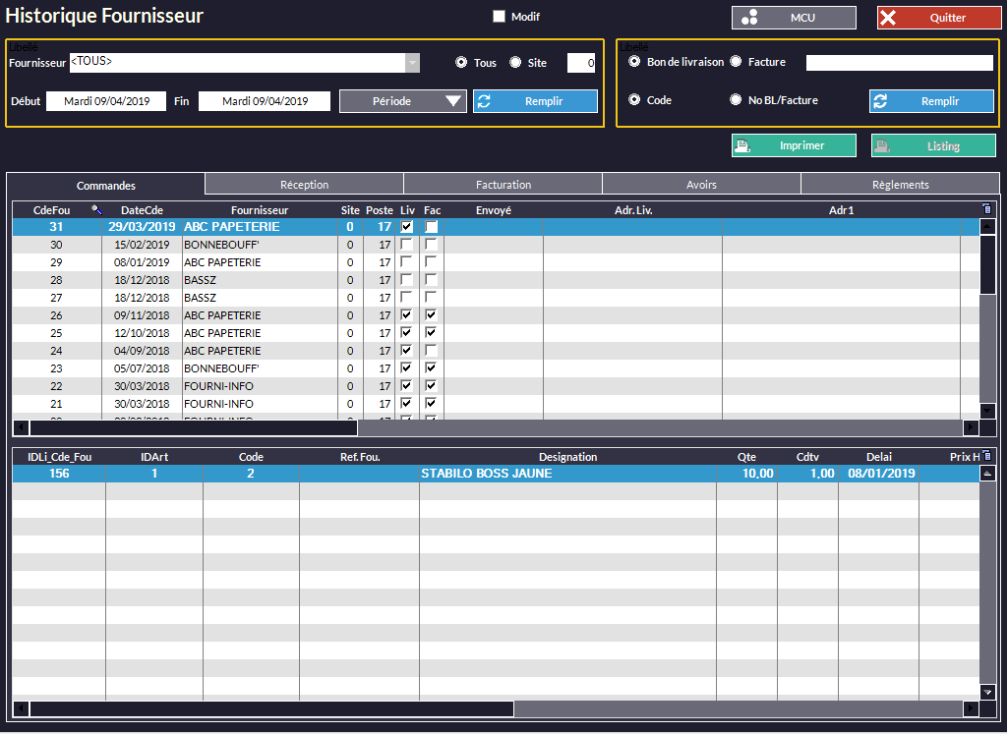1008x734 pixels.
Task: Click the MCU button
Action: point(794,18)
